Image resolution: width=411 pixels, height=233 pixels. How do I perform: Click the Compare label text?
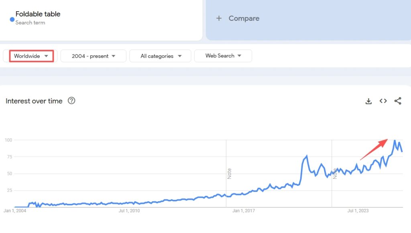click(244, 18)
